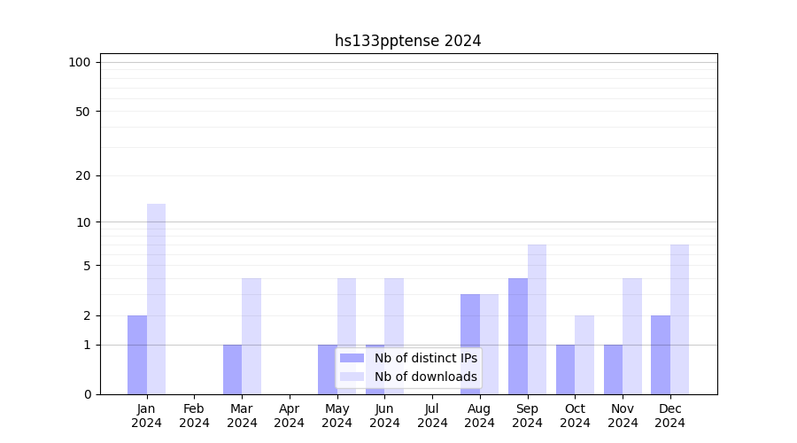The image size is (797, 443).
Task: Click the Feb 2024 x-axis label
Action: coord(194,416)
